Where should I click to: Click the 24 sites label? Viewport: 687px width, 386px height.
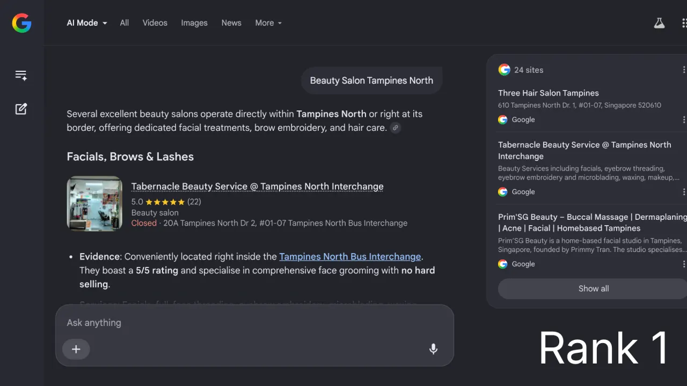point(529,70)
